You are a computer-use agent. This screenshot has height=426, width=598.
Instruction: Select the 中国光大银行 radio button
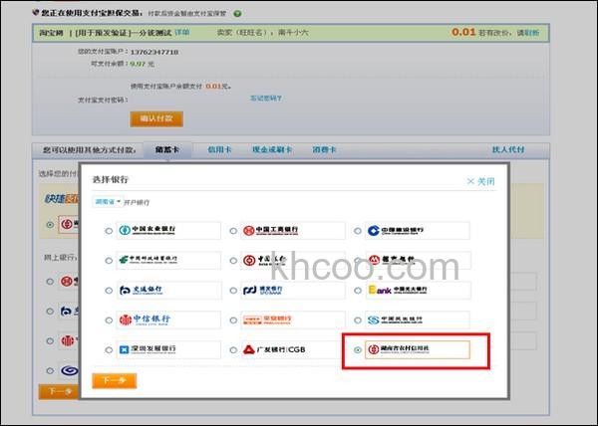click(358, 291)
